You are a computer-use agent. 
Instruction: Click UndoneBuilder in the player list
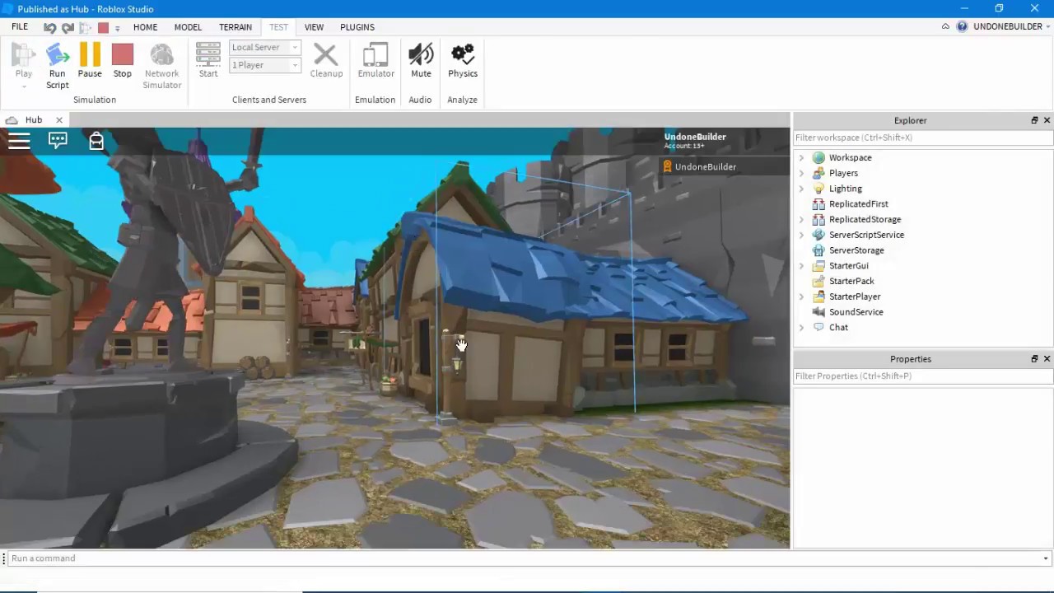click(706, 166)
